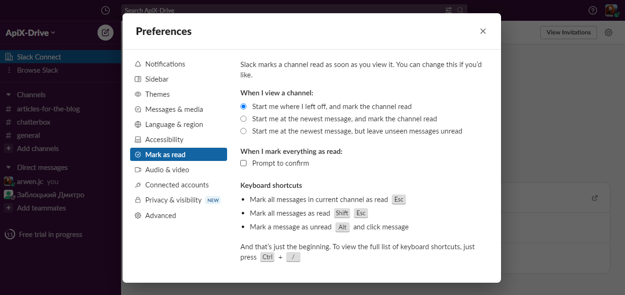This screenshot has height=295, width=625.
Task: Click the View Invitations button
Action: [x=568, y=32]
